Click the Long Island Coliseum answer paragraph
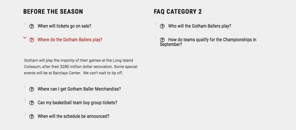Image resolution: width=296 pixels, height=130 pixels. pos(81,67)
